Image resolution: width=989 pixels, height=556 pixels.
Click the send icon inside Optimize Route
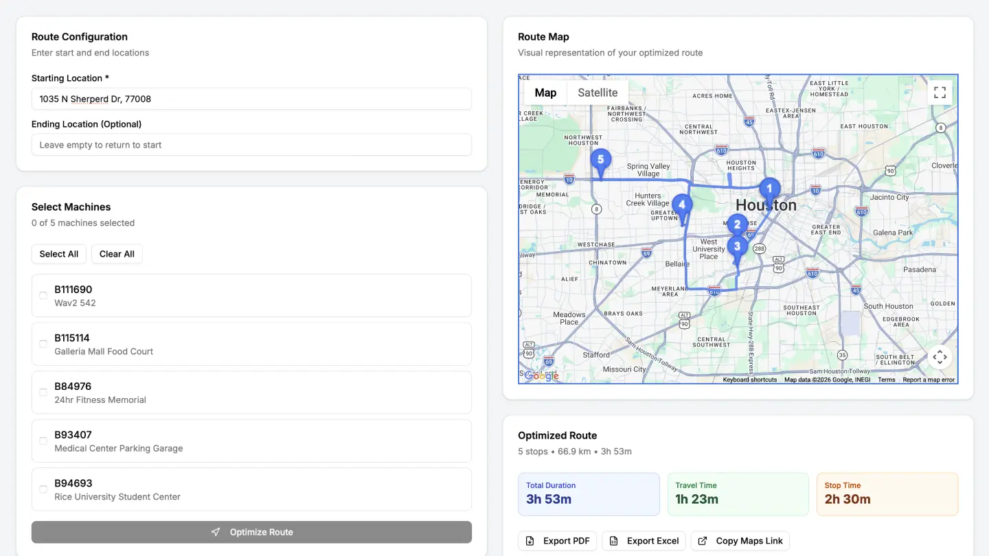pyautogui.click(x=216, y=531)
